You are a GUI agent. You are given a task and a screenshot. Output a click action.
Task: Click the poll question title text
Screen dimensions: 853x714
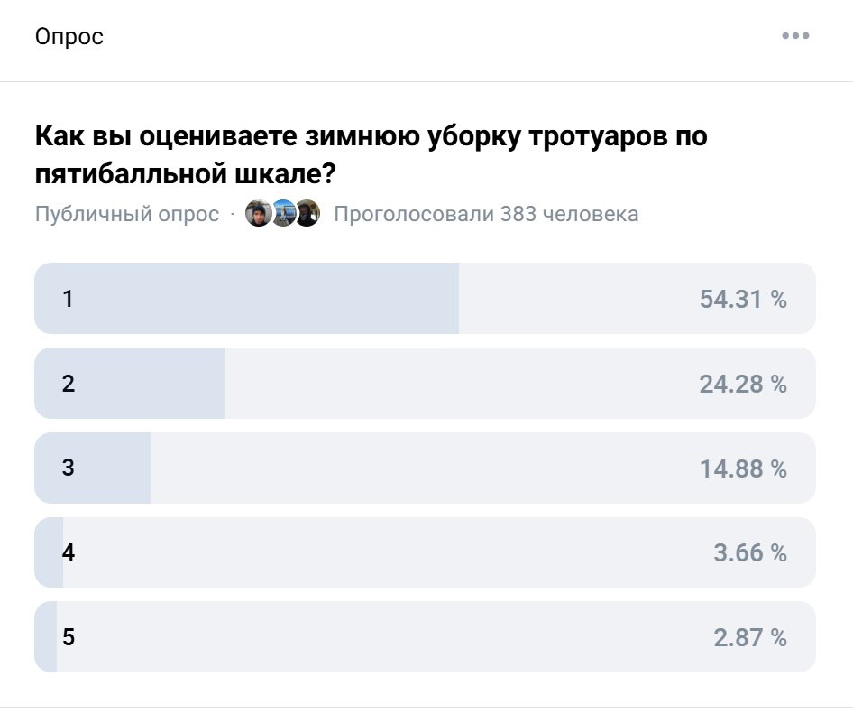371,151
